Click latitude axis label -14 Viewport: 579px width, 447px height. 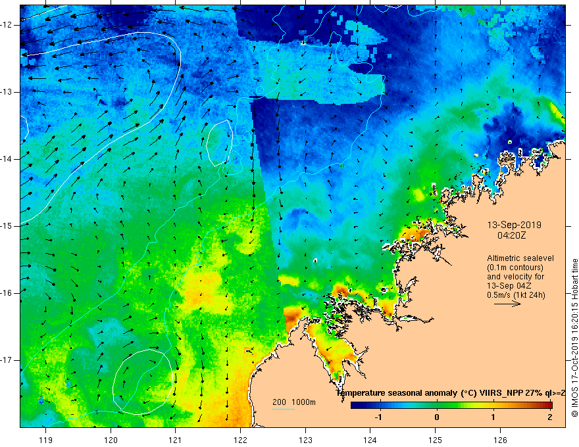click(x=7, y=159)
